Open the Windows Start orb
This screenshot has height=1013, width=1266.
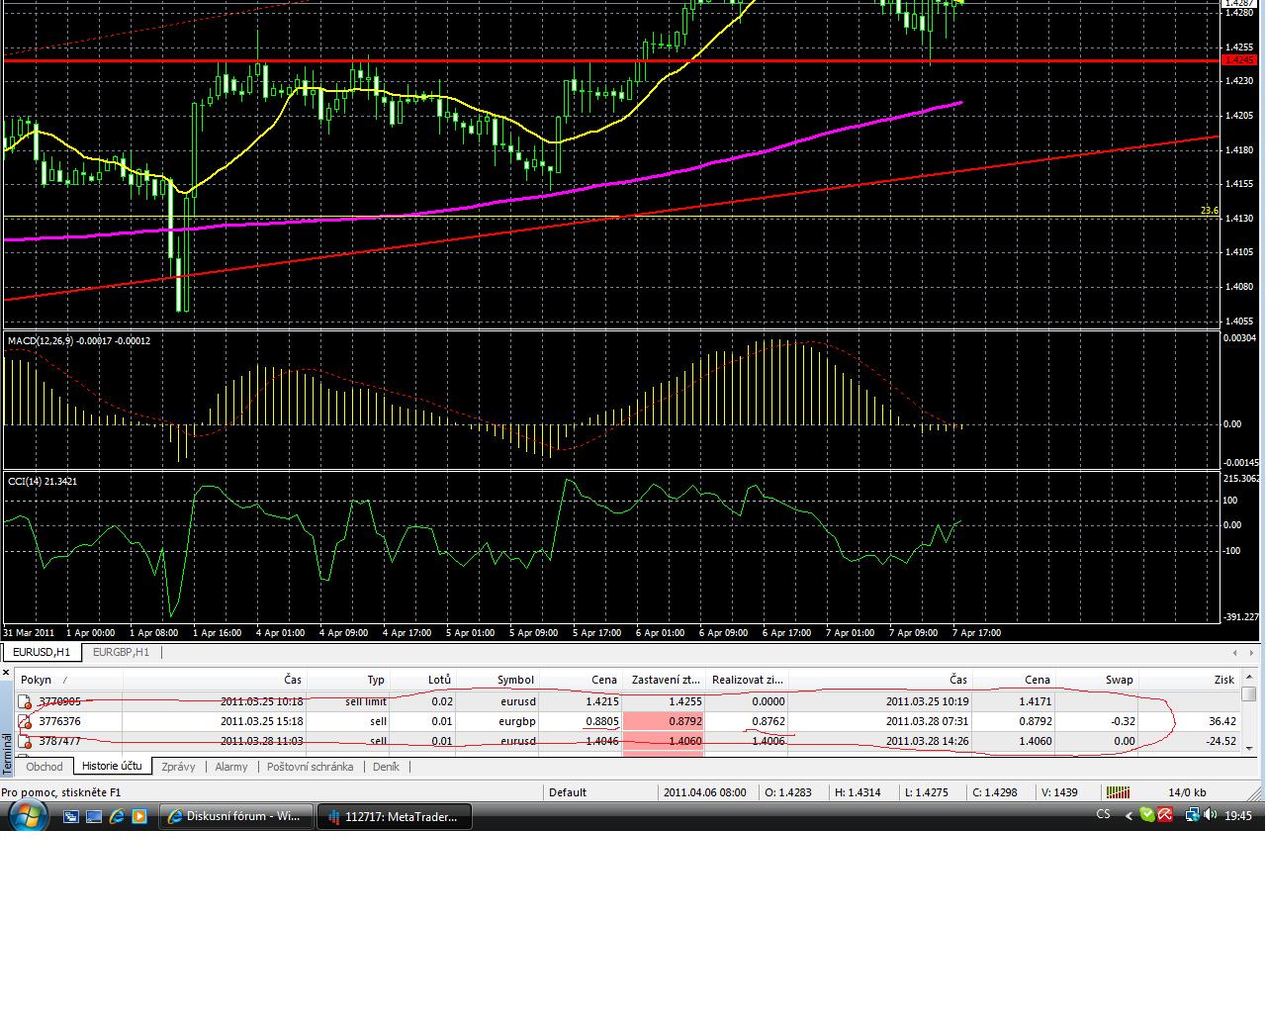point(27,816)
